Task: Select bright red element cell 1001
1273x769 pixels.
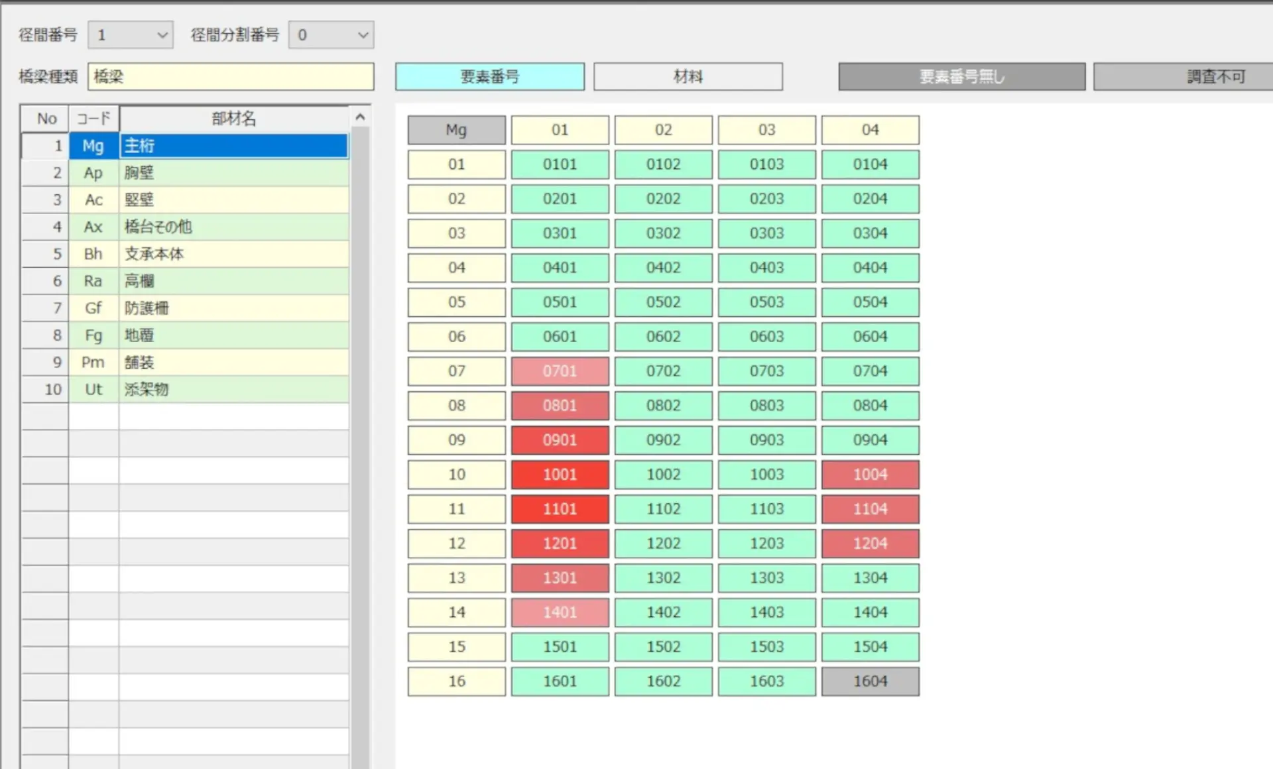Action: (x=560, y=475)
